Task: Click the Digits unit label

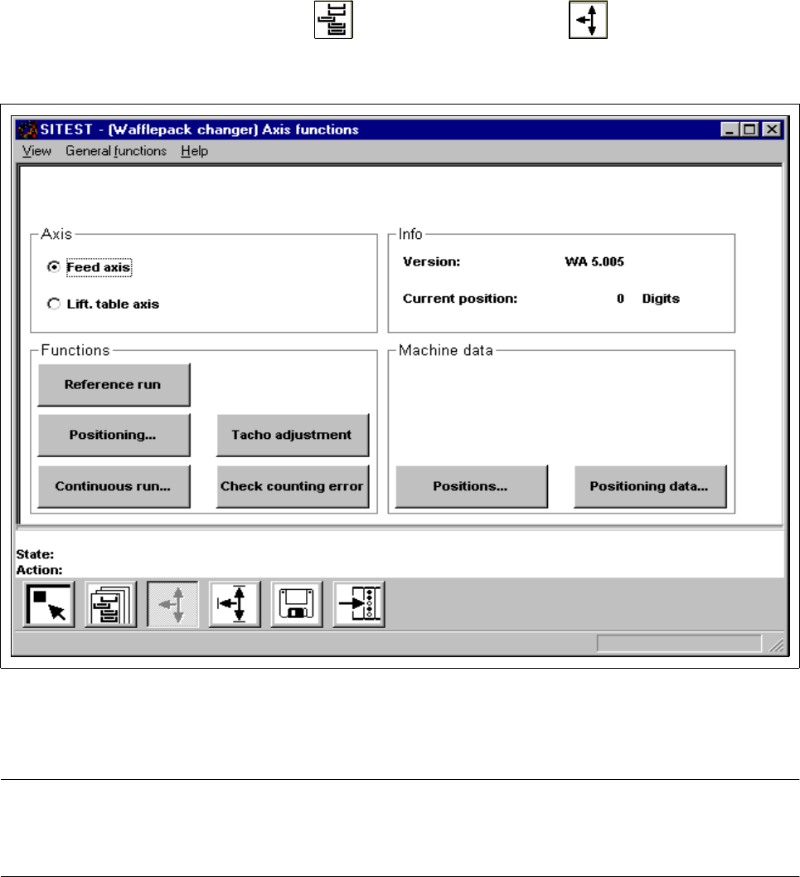Action: click(x=661, y=299)
